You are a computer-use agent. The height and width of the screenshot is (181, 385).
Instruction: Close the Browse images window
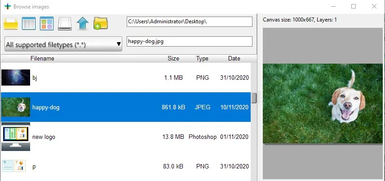374,6
